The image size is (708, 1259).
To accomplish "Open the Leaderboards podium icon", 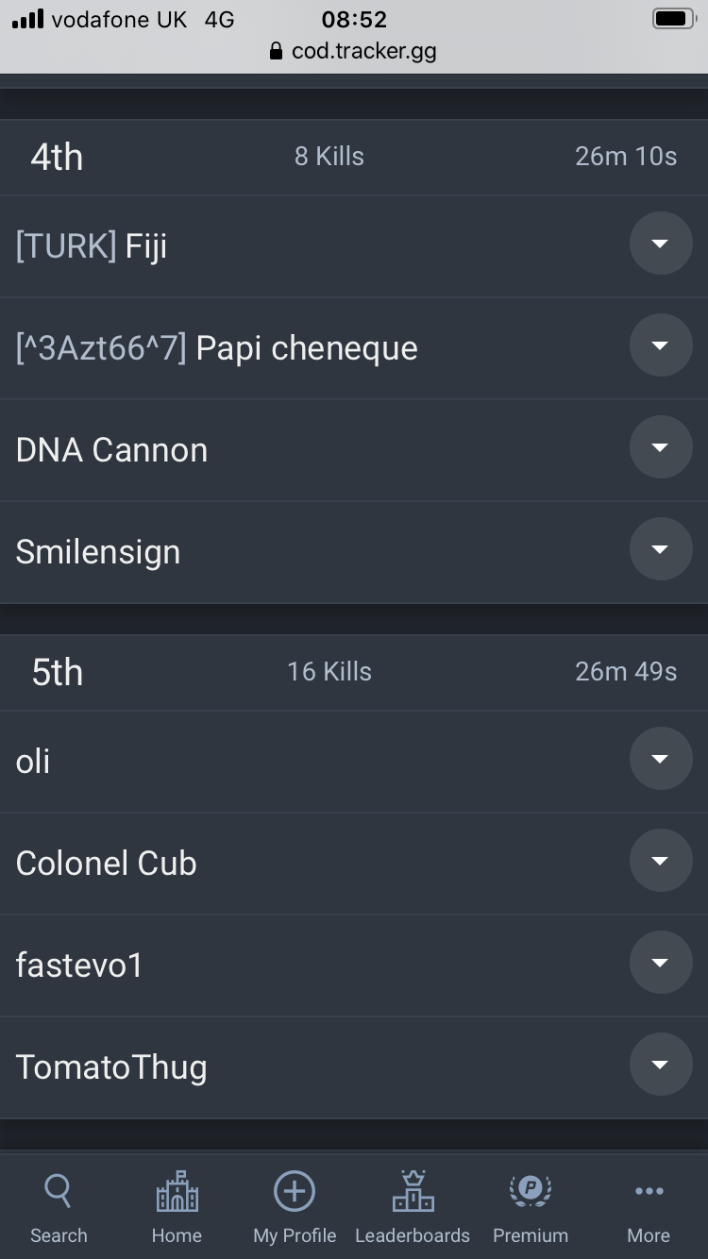I will coord(413,1192).
